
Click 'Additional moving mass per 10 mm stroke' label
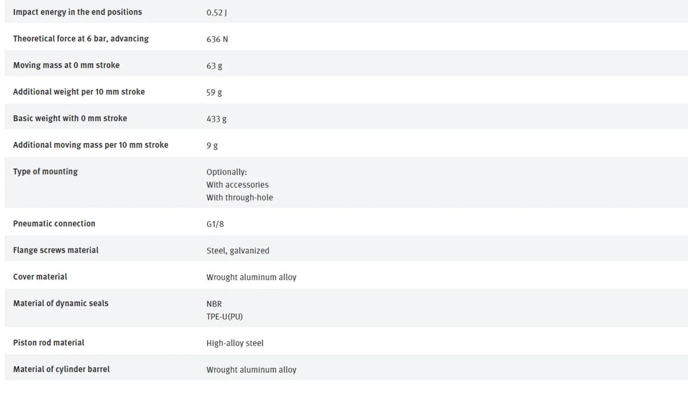[90, 145]
